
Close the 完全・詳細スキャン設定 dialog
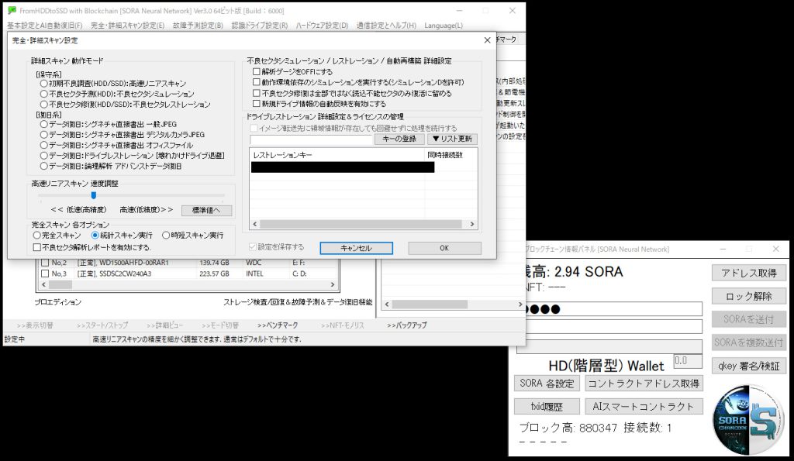point(487,40)
